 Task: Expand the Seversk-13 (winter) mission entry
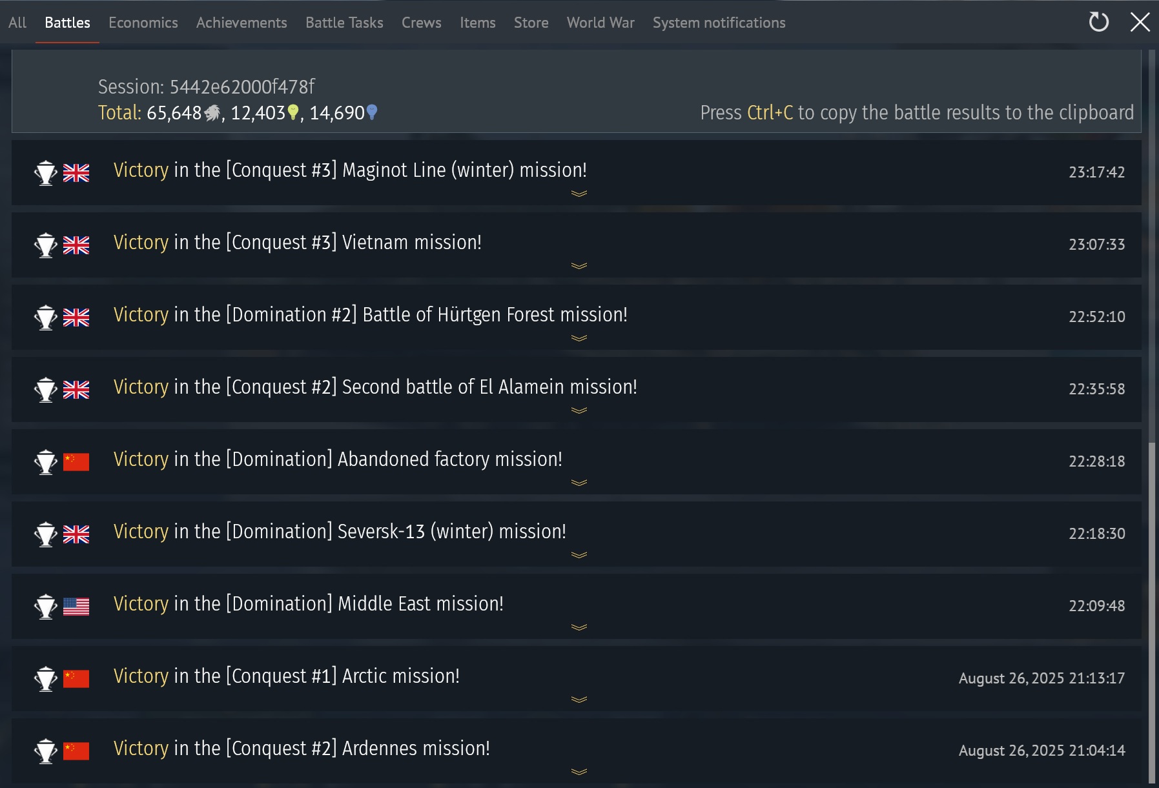point(579,555)
